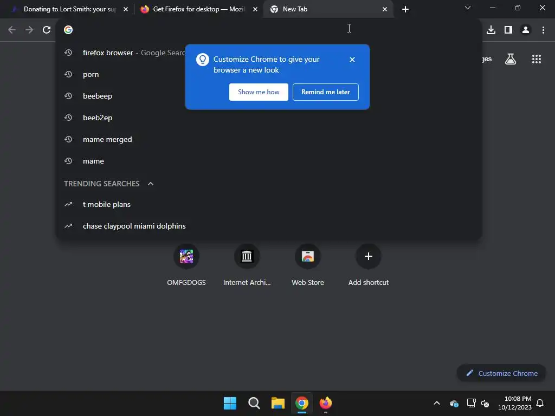
Task: Click the Add shortcut button
Action: [369, 264]
